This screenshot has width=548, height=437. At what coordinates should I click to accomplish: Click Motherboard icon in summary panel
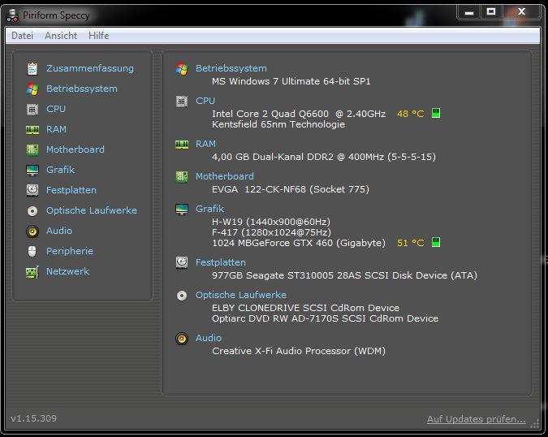pos(182,176)
